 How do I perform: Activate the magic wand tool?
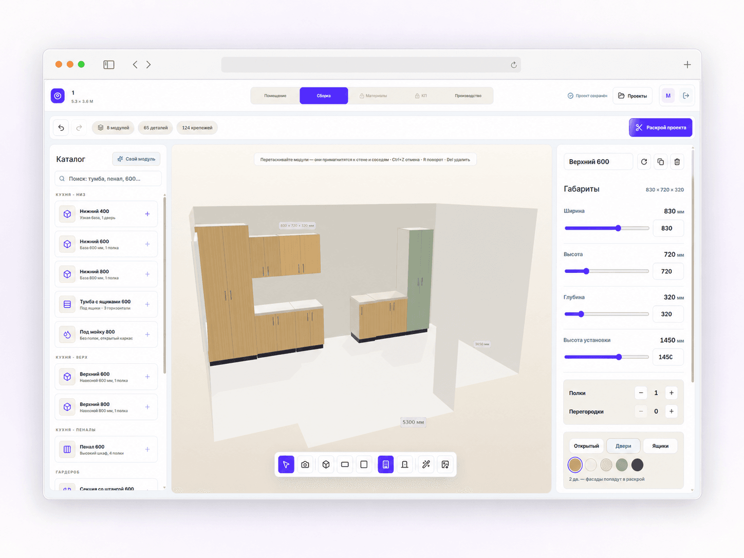426,464
